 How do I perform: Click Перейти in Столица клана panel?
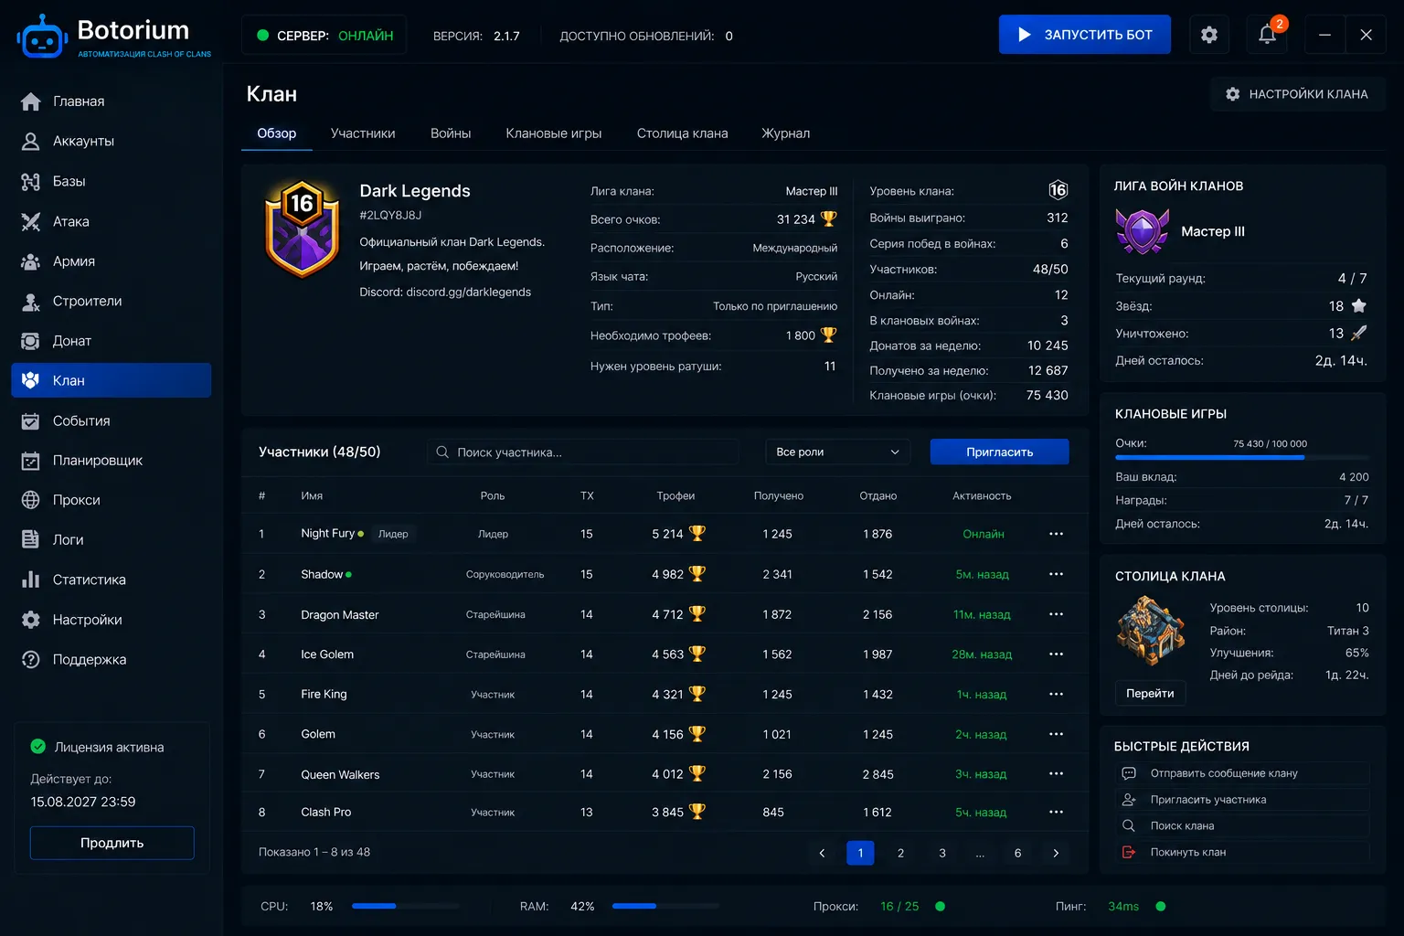[1150, 693]
